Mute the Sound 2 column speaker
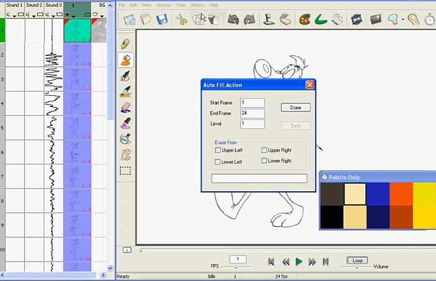Image resolution: width=436 pixels, height=281 pixels. 27,14
